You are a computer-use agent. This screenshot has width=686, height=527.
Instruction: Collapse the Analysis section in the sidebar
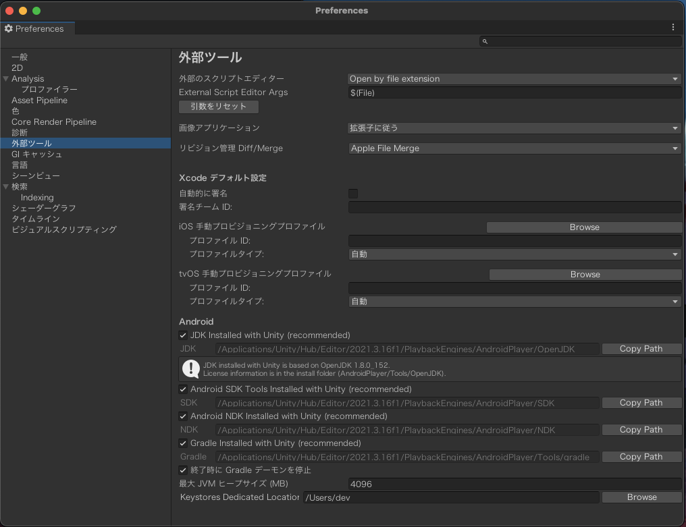pyautogui.click(x=5, y=78)
